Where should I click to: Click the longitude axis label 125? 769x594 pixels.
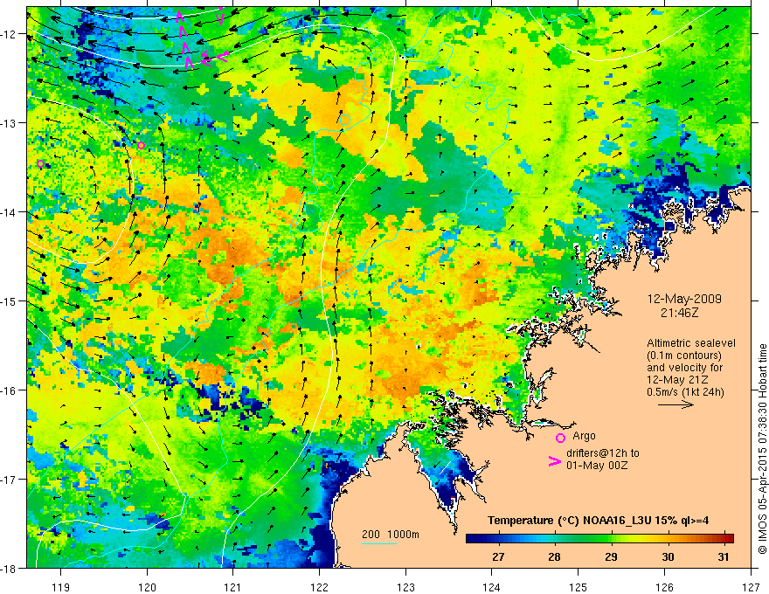click(578, 587)
